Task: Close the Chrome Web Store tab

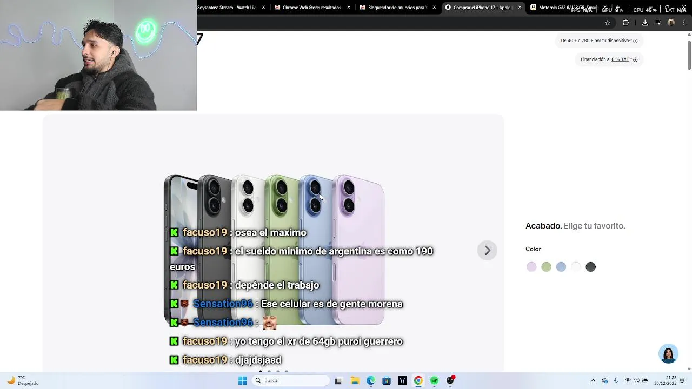Action: click(349, 8)
